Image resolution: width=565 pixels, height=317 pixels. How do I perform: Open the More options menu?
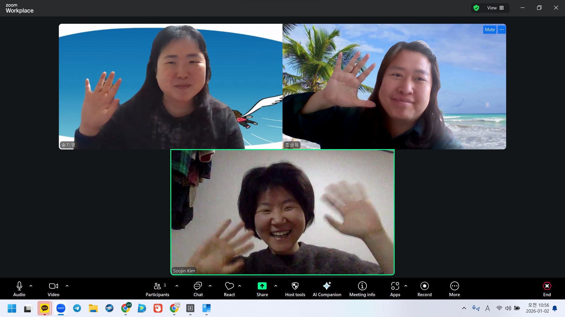454,286
